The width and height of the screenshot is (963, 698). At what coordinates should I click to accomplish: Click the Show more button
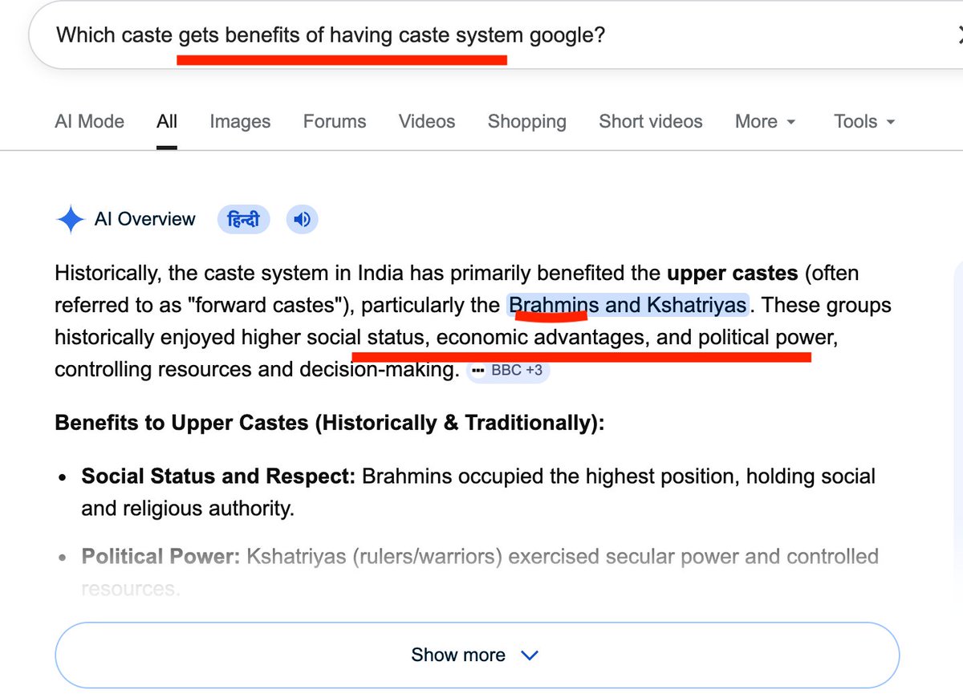point(457,655)
